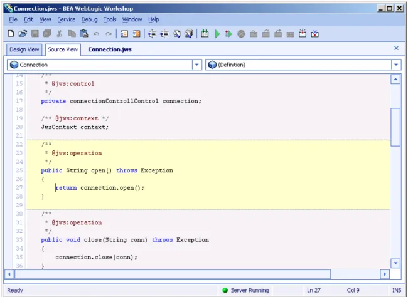Click 'public void close(String conn)' line
The height and width of the screenshot is (297, 408).
pos(125,240)
